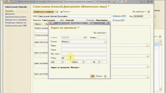166x93 pixels.
Task: Open Все действия menu in address dialog
Action: point(100,33)
